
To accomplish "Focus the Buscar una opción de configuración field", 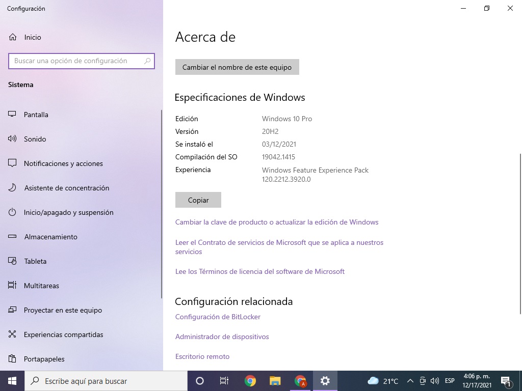I will tap(82, 61).
